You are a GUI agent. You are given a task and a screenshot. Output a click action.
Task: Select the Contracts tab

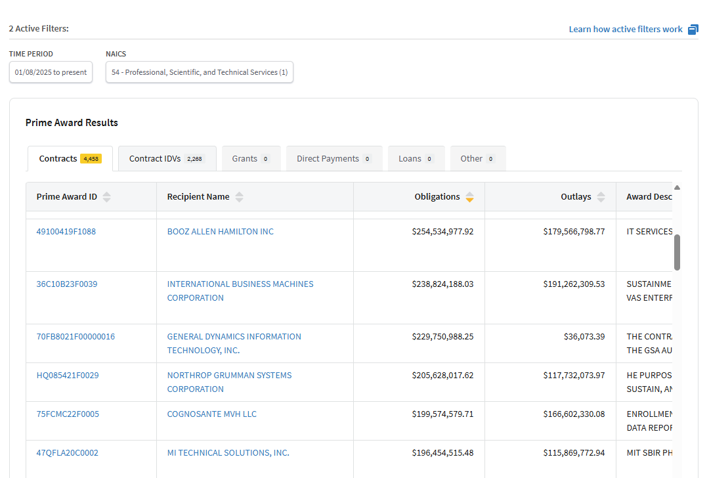[x=70, y=159]
